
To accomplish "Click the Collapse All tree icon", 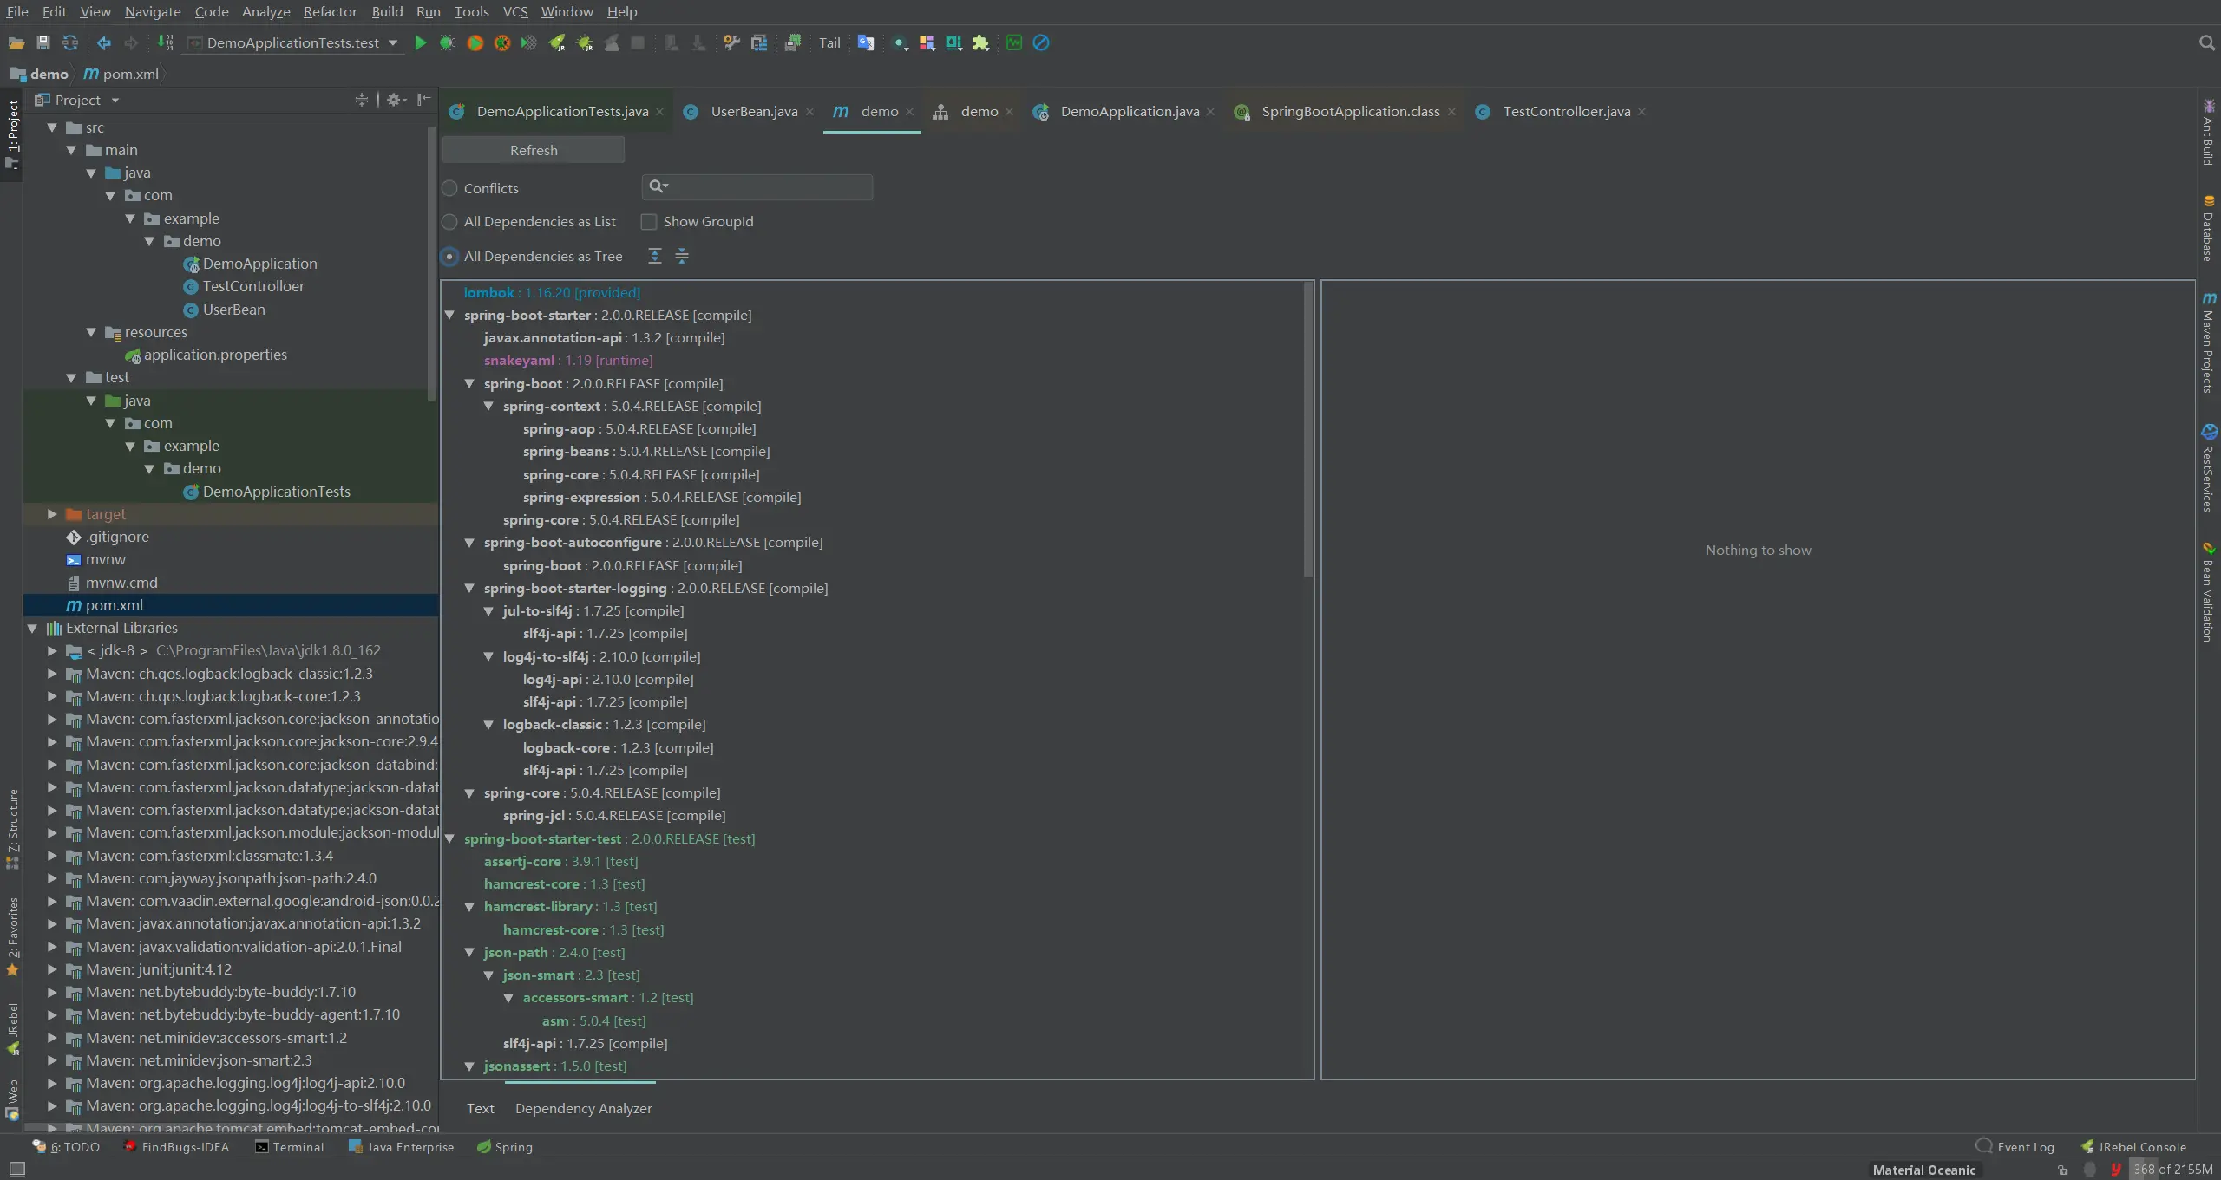I will pyautogui.click(x=682, y=256).
